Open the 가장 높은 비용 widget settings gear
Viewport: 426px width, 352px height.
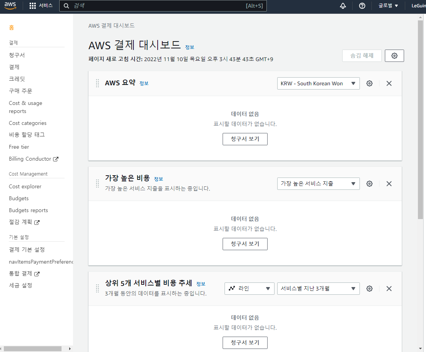click(369, 184)
